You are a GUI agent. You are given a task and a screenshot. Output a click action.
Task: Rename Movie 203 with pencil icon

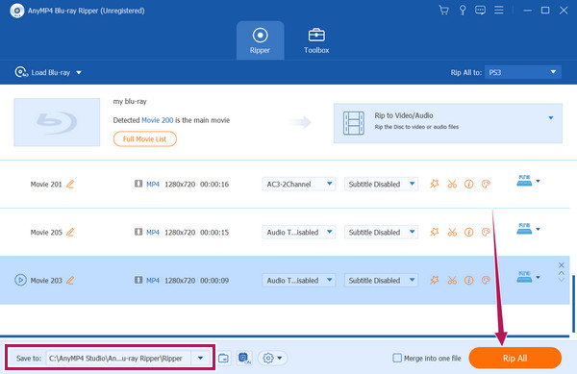70,280
